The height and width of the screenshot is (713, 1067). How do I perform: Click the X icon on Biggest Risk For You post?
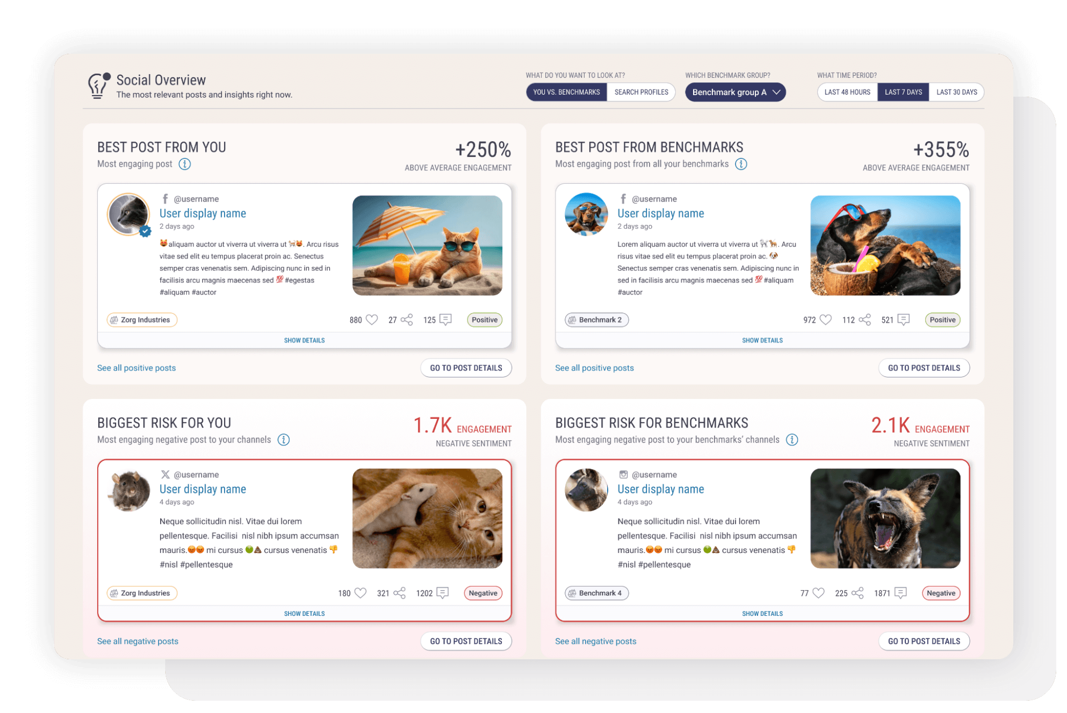click(165, 474)
